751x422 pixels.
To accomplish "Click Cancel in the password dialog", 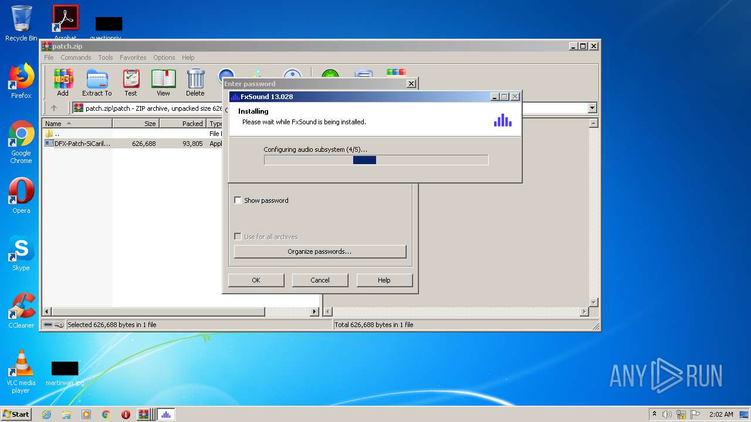I will [x=320, y=280].
